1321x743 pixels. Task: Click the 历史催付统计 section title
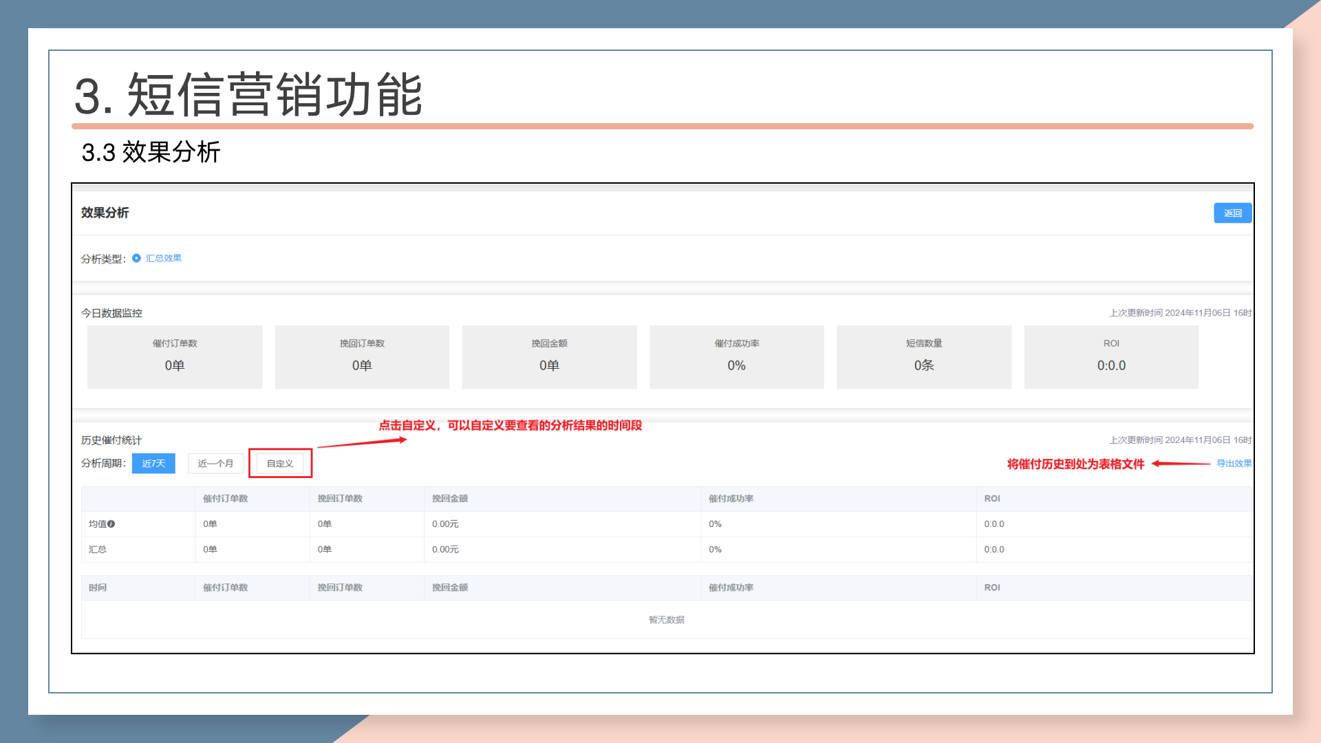pos(111,440)
